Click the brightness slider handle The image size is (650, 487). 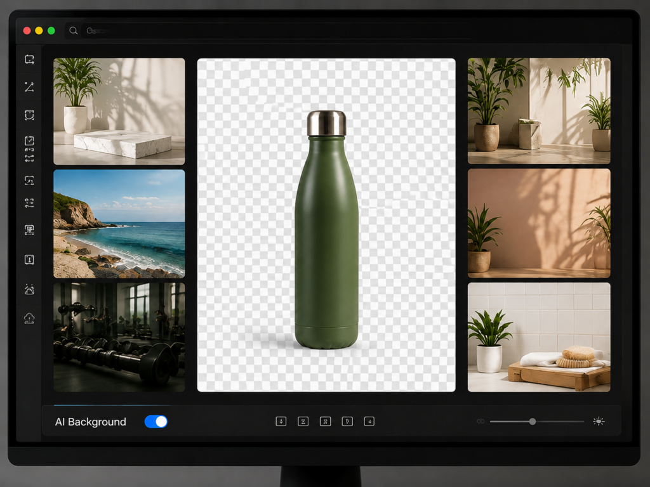[533, 422]
